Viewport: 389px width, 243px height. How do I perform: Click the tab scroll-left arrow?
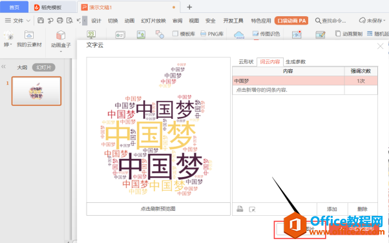click(x=85, y=21)
